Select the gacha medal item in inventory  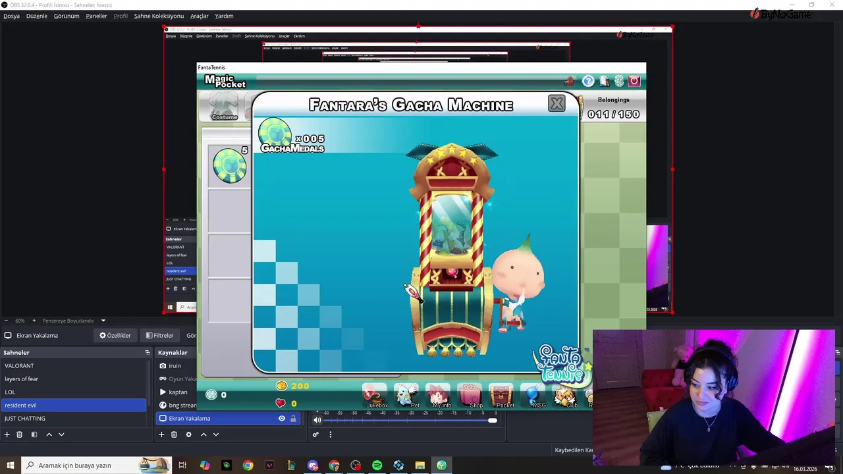pos(230,165)
